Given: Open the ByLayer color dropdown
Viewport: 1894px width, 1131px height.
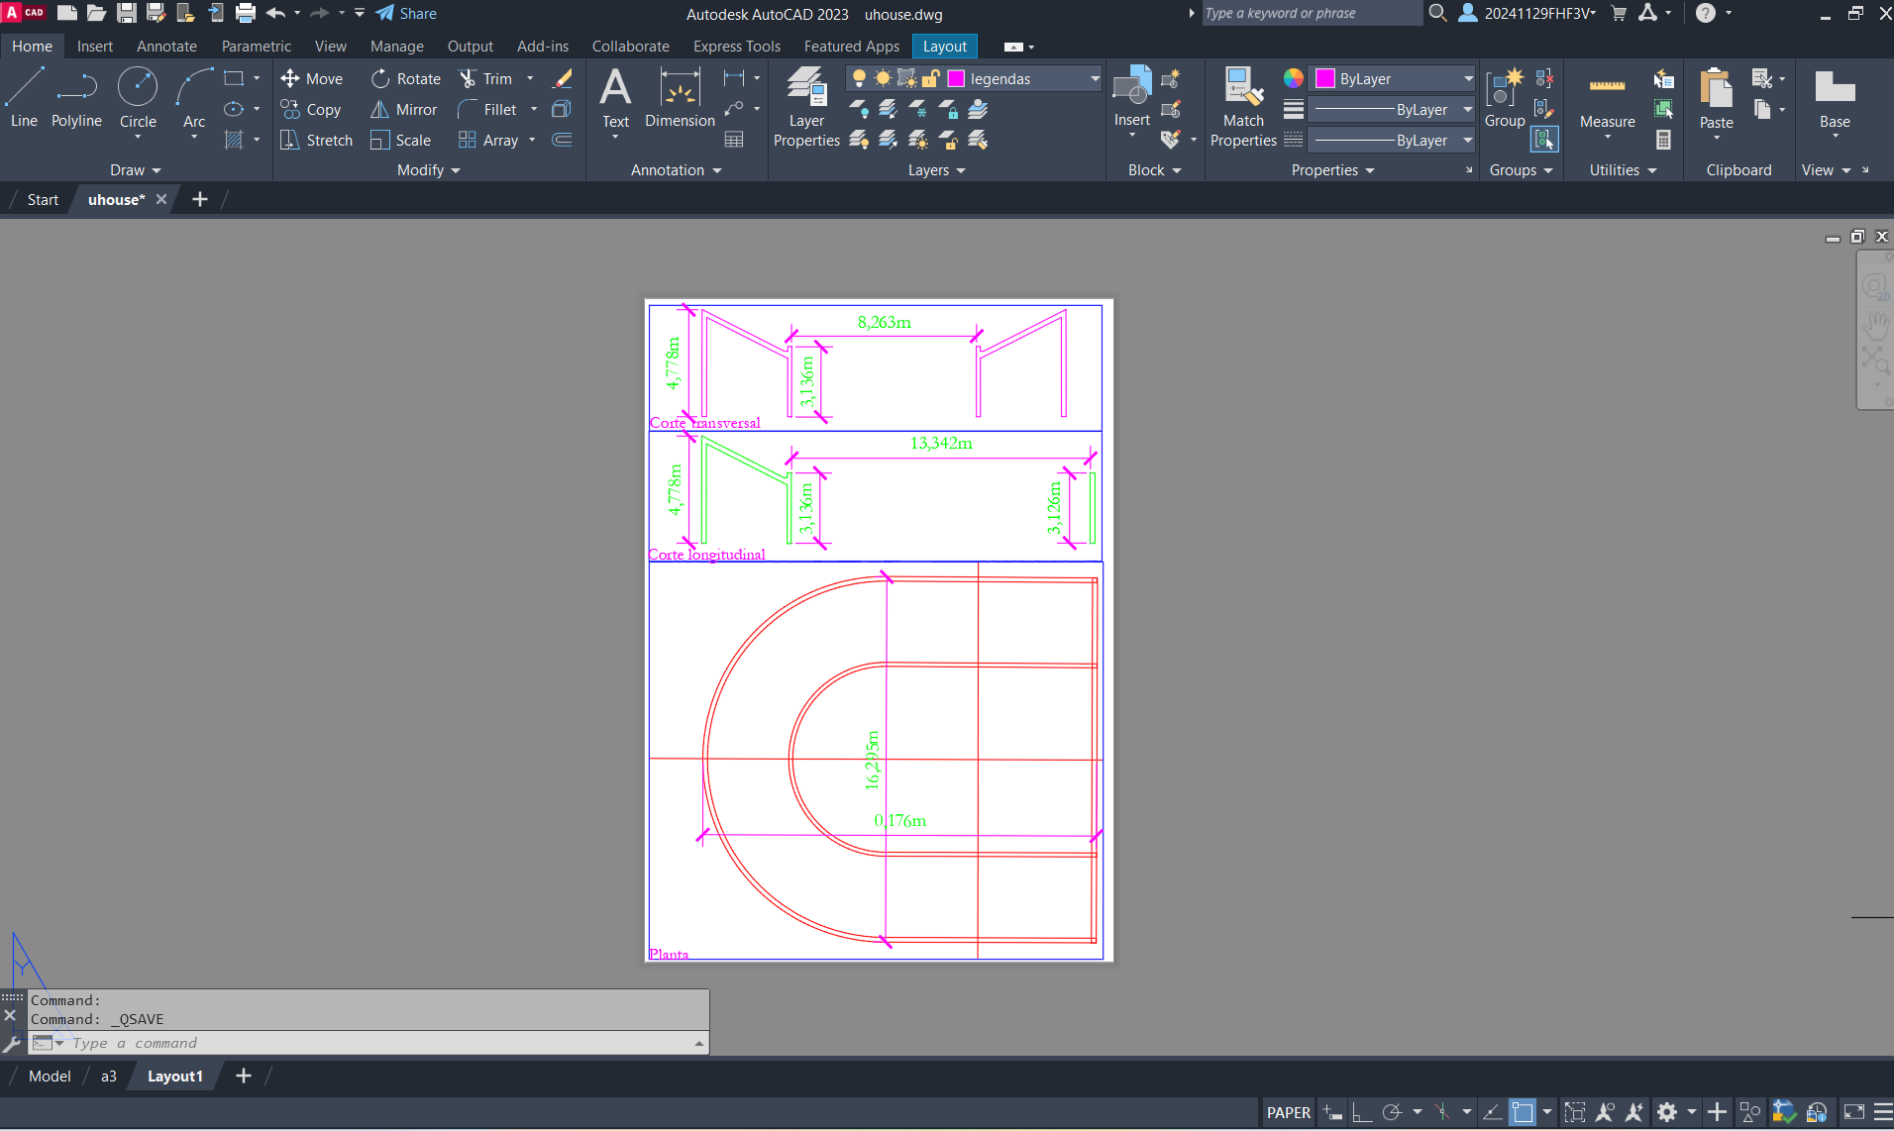Looking at the screenshot, I should click(1467, 79).
